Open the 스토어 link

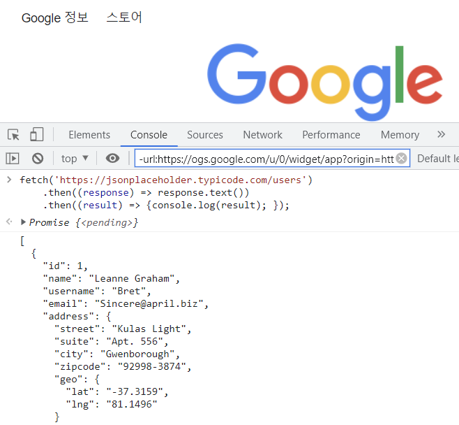tap(124, 17)
